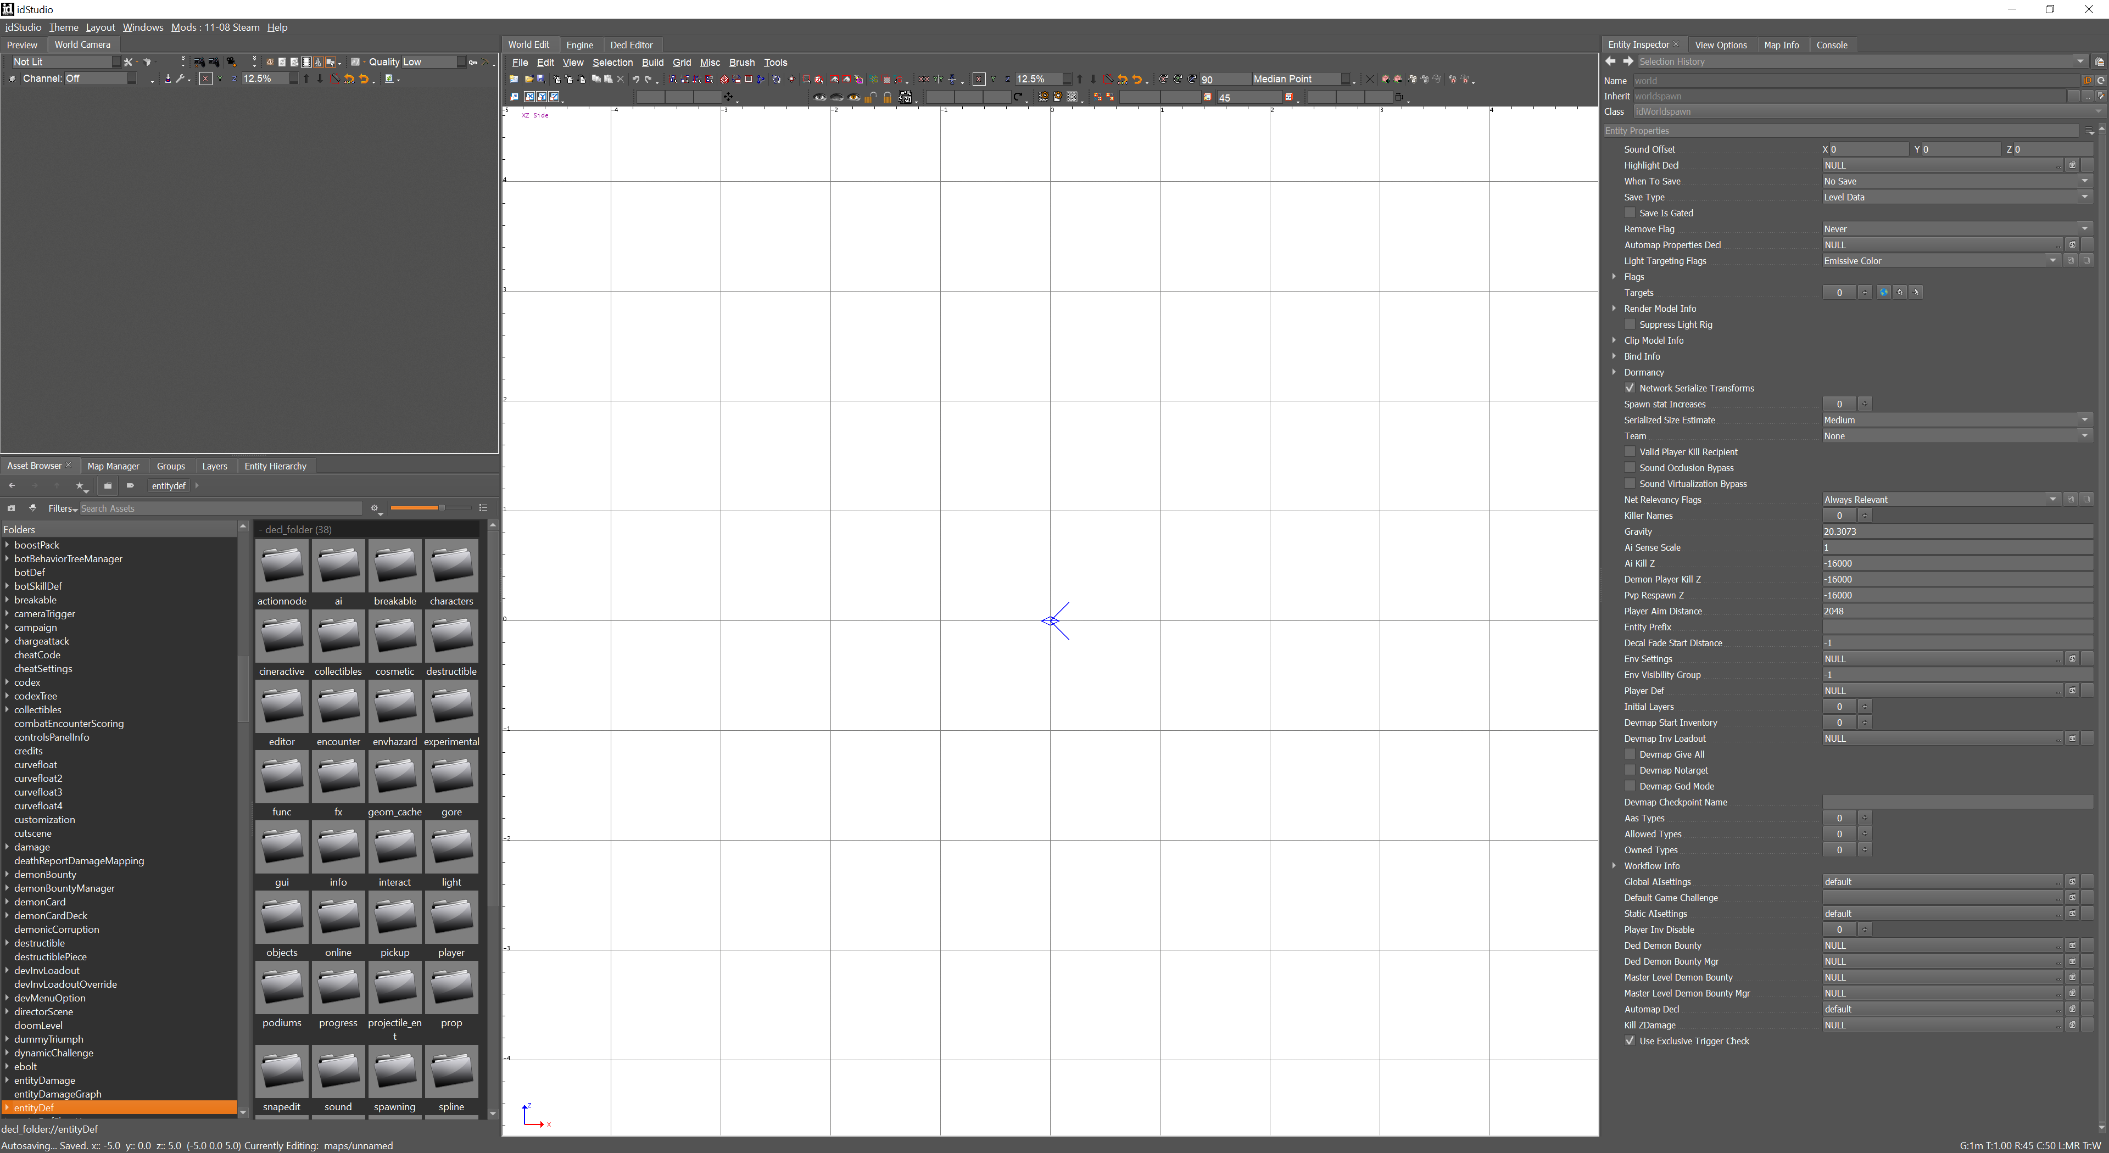The height and width of the screenshot is (1153, 2109).
Task: Click the Save Map floppy disk icon
Action: [541, 80]
